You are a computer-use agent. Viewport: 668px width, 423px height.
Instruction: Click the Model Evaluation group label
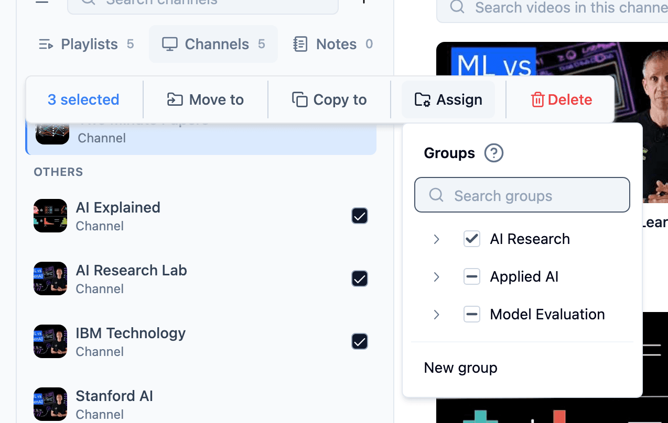coord(547,315)
